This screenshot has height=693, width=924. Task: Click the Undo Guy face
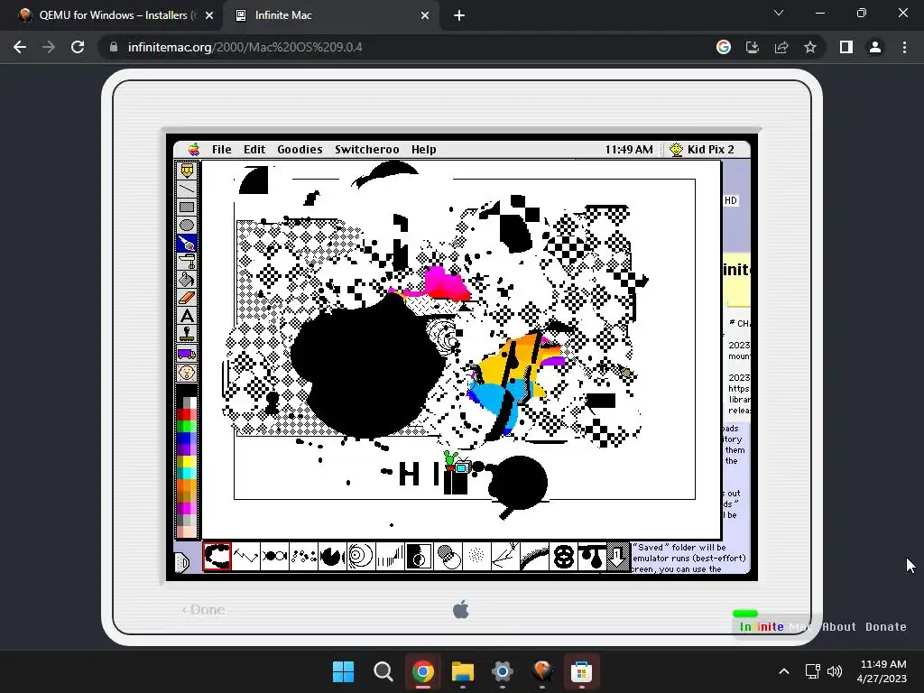click(x=187, y=373)
